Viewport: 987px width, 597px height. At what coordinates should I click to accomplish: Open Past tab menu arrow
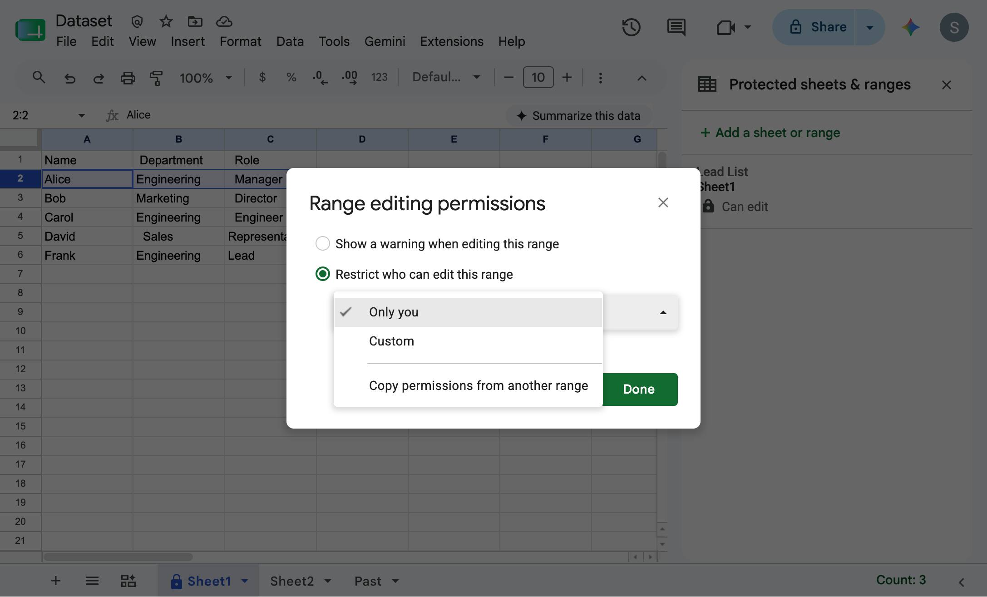[x=395, y=581]
